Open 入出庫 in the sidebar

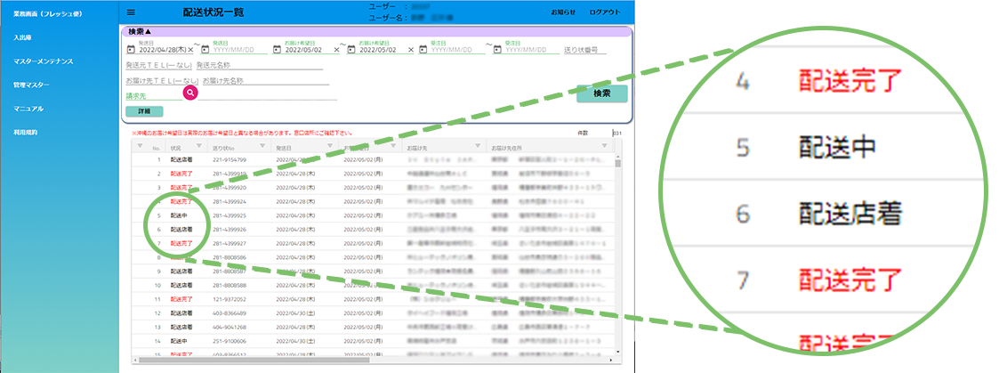point(22,37)
